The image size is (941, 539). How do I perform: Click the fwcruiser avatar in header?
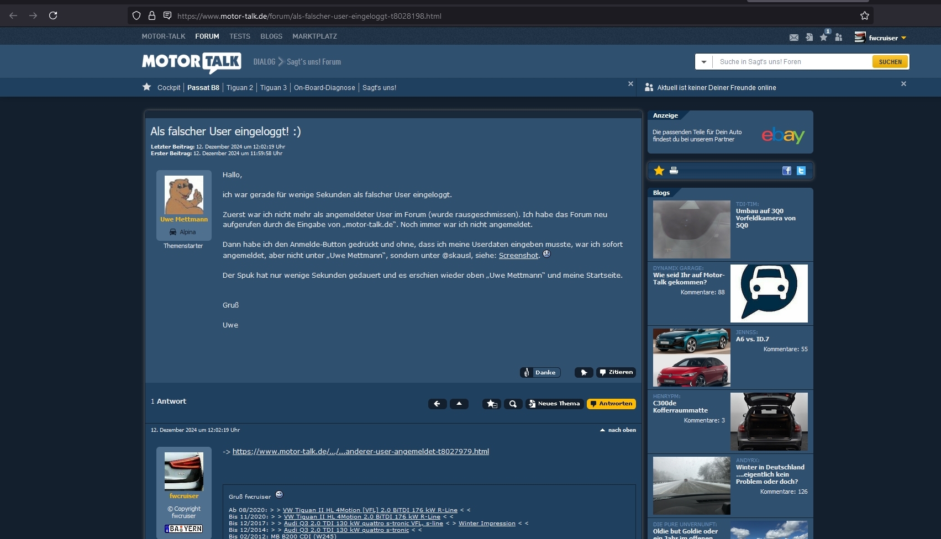860,37
